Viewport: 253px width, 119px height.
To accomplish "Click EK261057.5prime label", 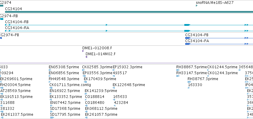I will (101, 115).
